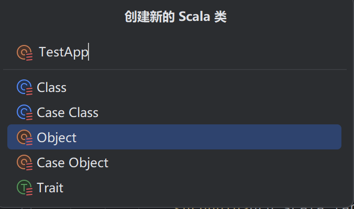Click the orange Case Object icon

coord(25,162)
